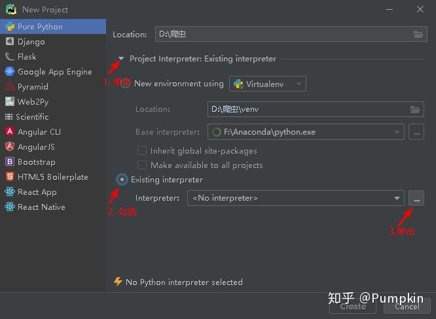
Task: Click the Virtualenv python icon
Action: (x=238, y=84)
